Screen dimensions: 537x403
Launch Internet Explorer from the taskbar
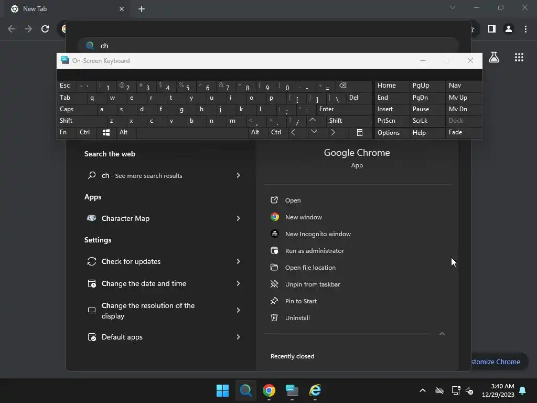(x=315, y=390)
